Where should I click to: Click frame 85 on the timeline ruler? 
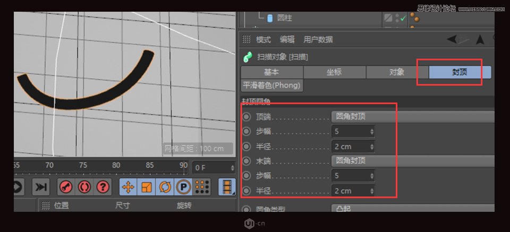[x=150, y=165]
